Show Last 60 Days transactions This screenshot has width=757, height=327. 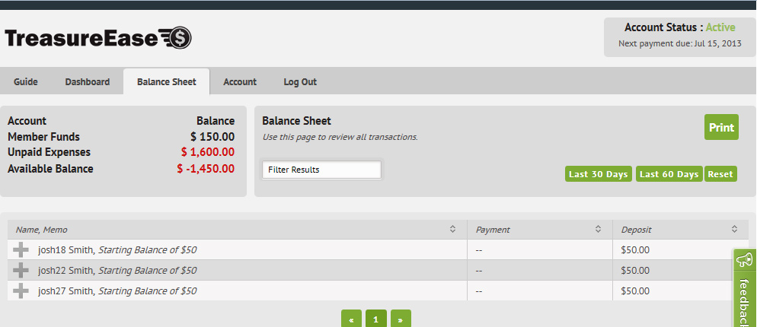pyautogui.click(x=669, y=174)
